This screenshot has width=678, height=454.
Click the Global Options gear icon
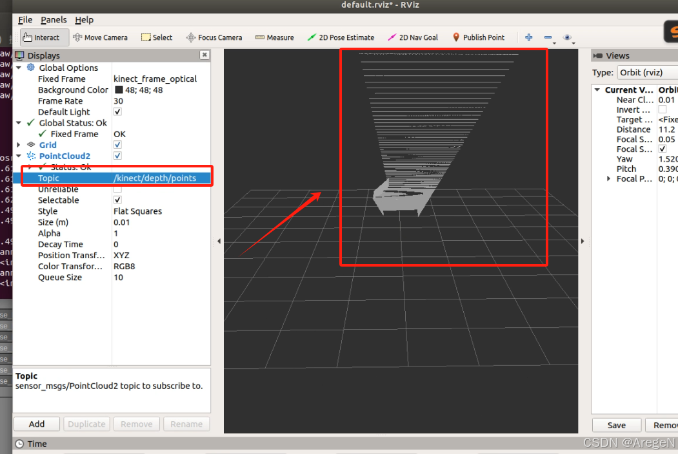click(x=31, y=68)
